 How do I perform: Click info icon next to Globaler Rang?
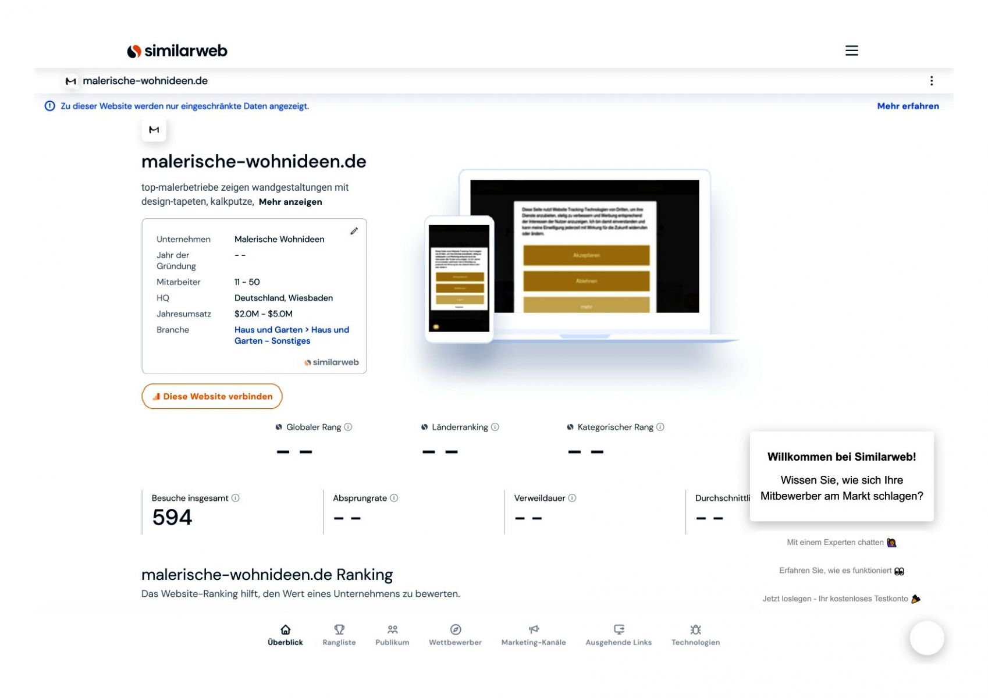pos(348,427)
